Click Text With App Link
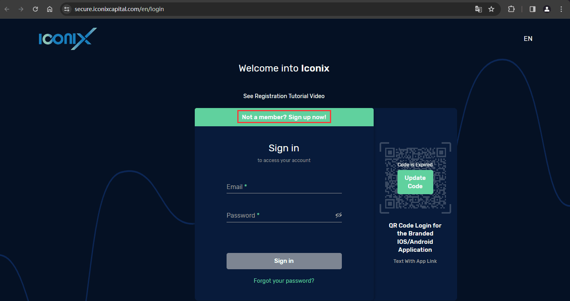 point(415,261)
